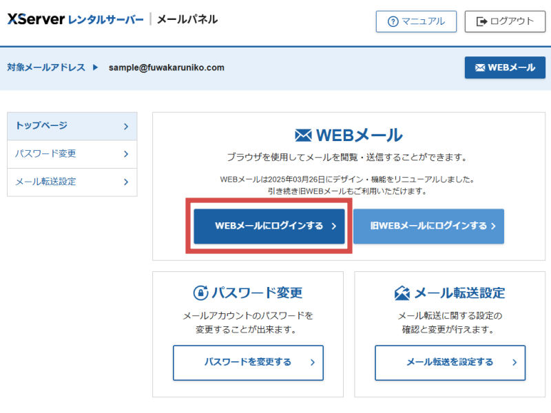
Task: Click the 引き続き旧WEBメールもご利用いただけます text
Action: point(347,191)
